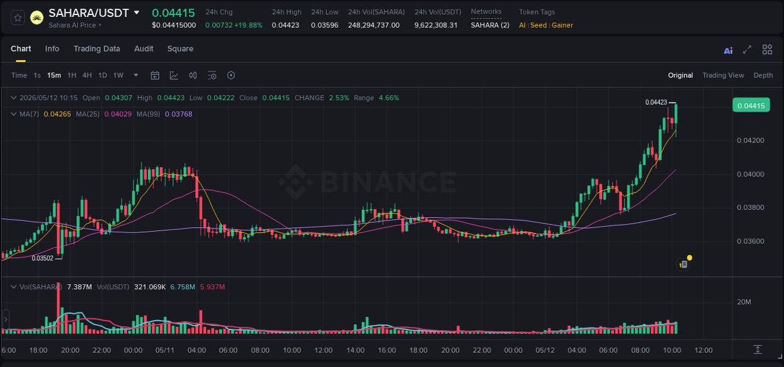784x367 pixels.
Task: Click the Vol(SAHARA) value 7.387M
Action: [80, 287]
